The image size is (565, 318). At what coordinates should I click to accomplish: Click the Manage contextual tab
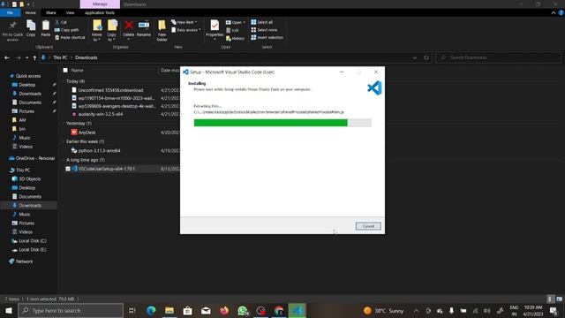pyautogui.click(x=100, y=4)
